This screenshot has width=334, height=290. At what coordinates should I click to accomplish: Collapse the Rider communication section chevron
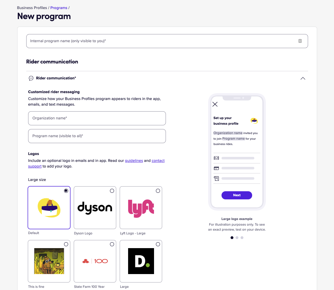(x=303, y=78)
